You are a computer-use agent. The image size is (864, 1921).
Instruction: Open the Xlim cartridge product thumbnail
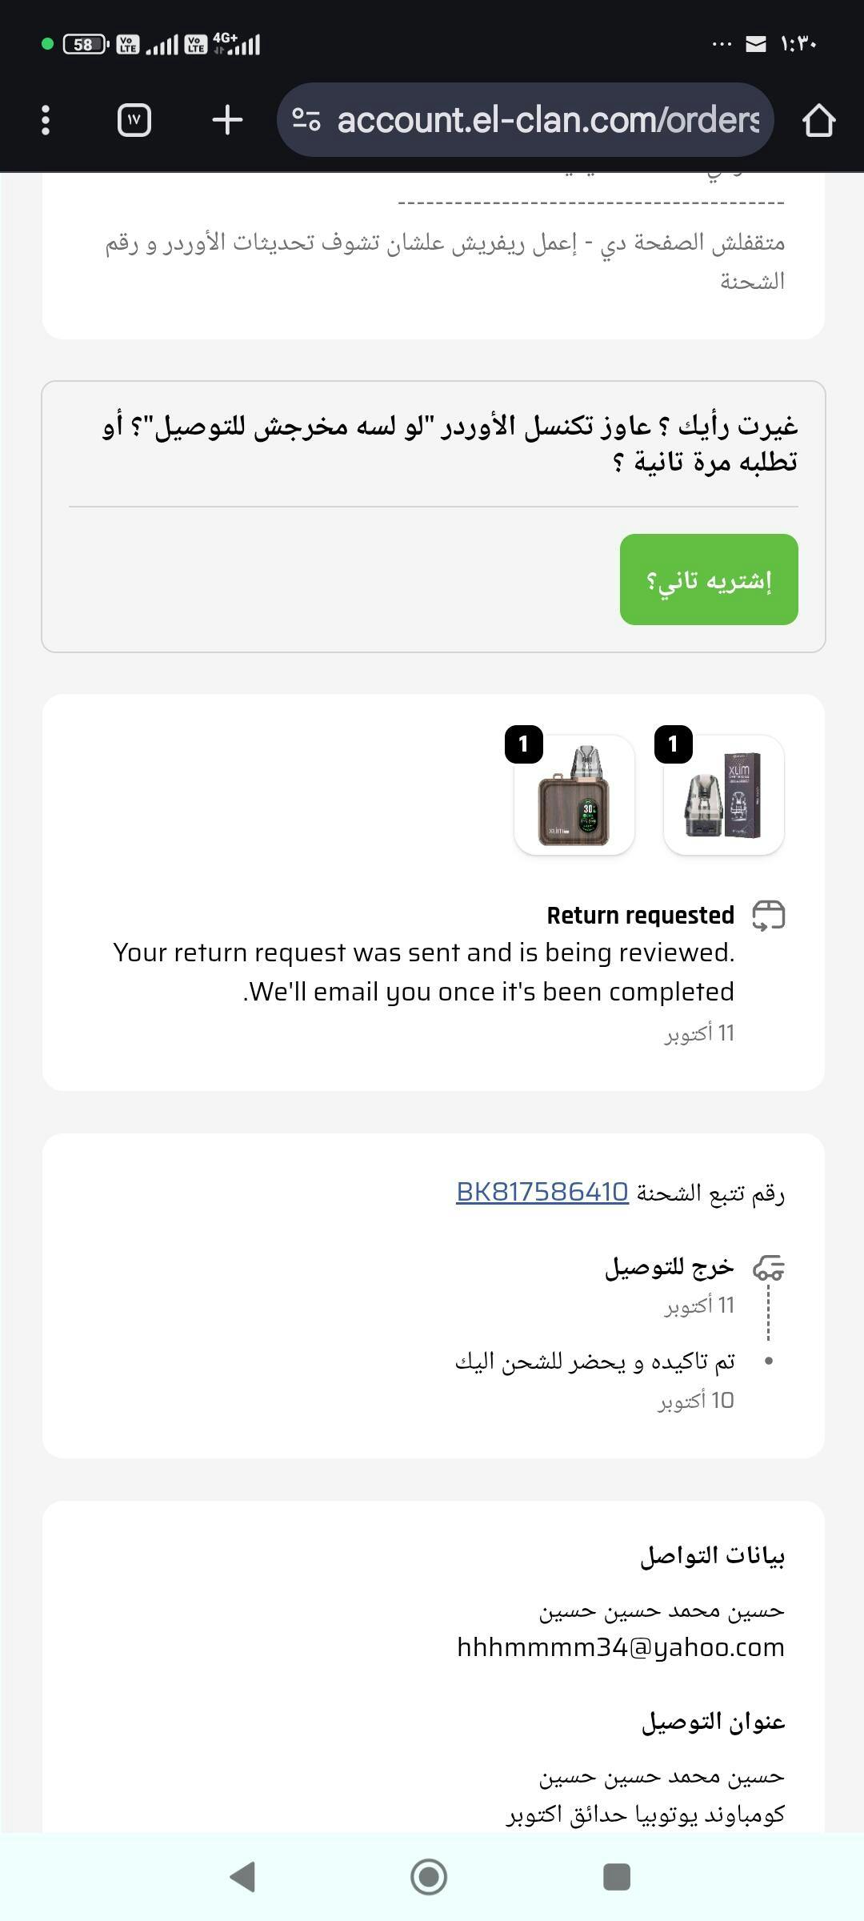724,796
